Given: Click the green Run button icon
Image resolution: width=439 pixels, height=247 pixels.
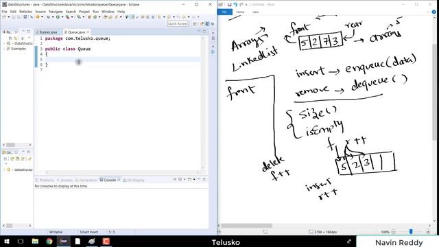Looking at the screenshot, I should 58,17.
